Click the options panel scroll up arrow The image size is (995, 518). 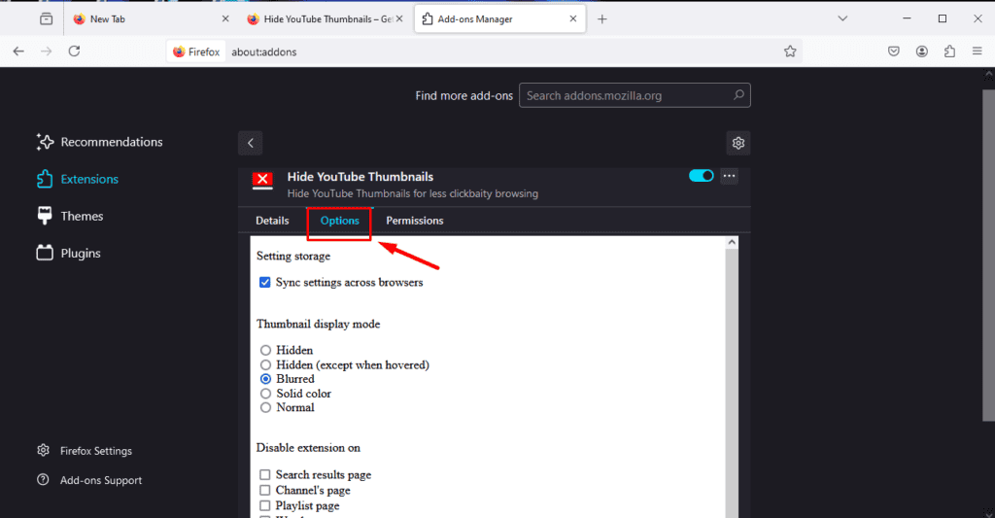(x=732, y=243)
